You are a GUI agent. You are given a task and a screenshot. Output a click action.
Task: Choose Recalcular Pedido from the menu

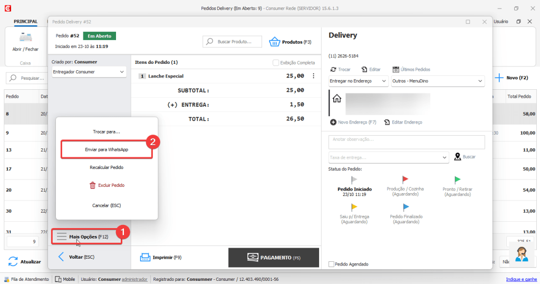(107, 167)
